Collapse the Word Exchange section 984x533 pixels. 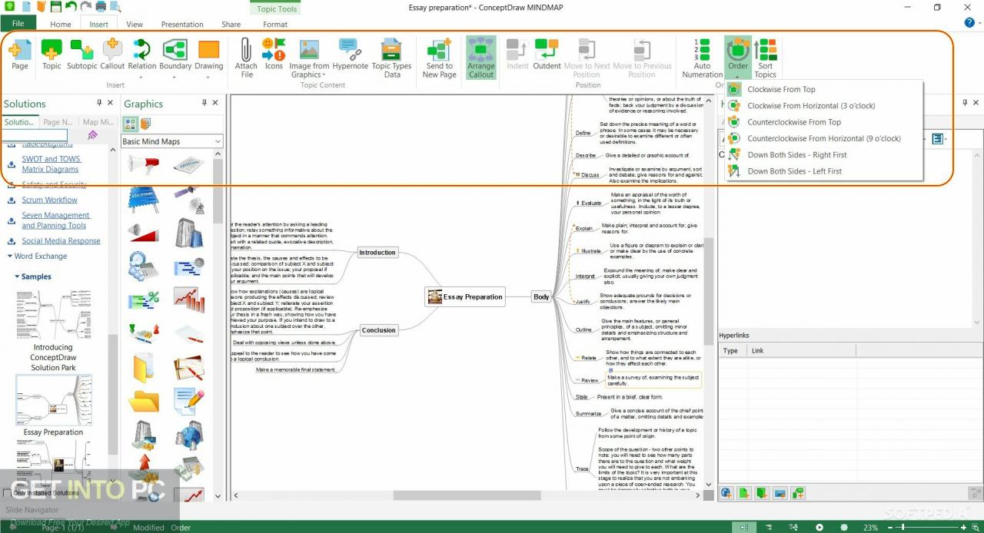pos(9,257)
